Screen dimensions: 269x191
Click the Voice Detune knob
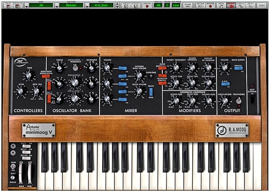pos(225,101)
